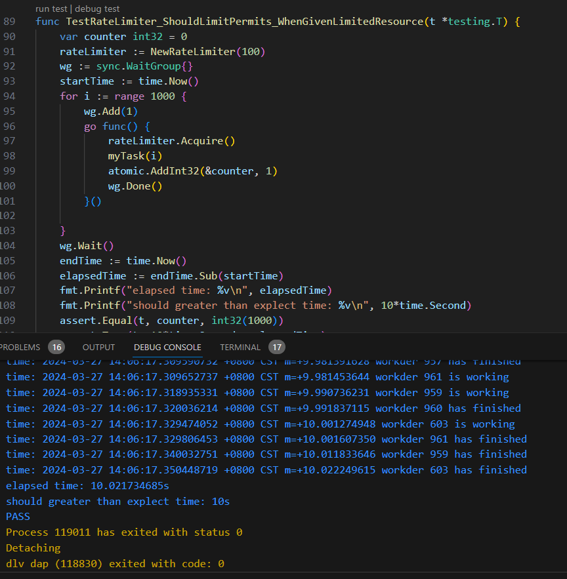Switch to the TERMINAL tab
The height and width of the screenshot is (579, 567).
(240, 347)
